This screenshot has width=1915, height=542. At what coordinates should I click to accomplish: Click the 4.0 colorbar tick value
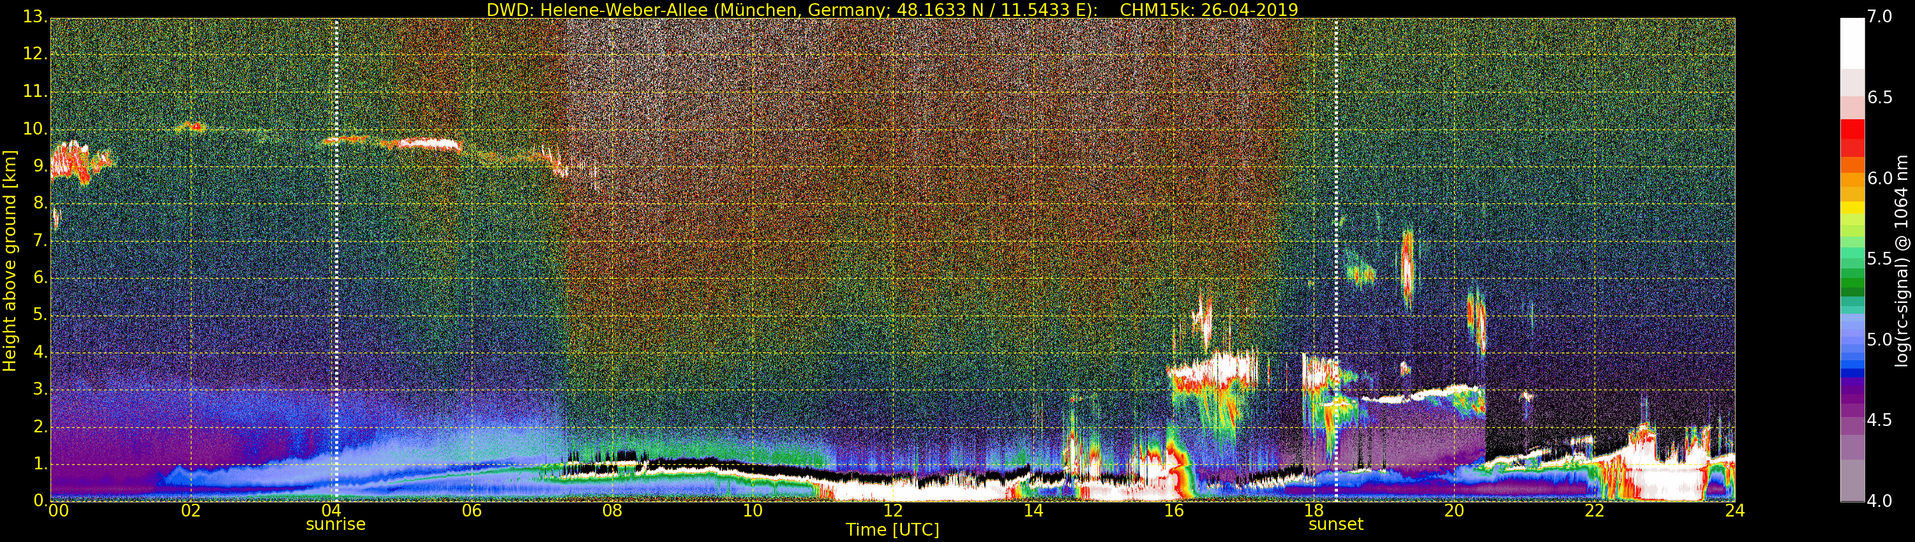pyautogui.click(x=1880, y=501)
